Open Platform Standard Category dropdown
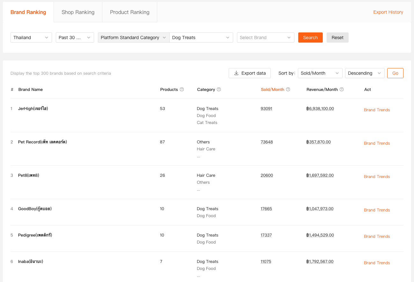Image resolution: width=414 pixels, height=282 pixels. (x=133, y=38)
